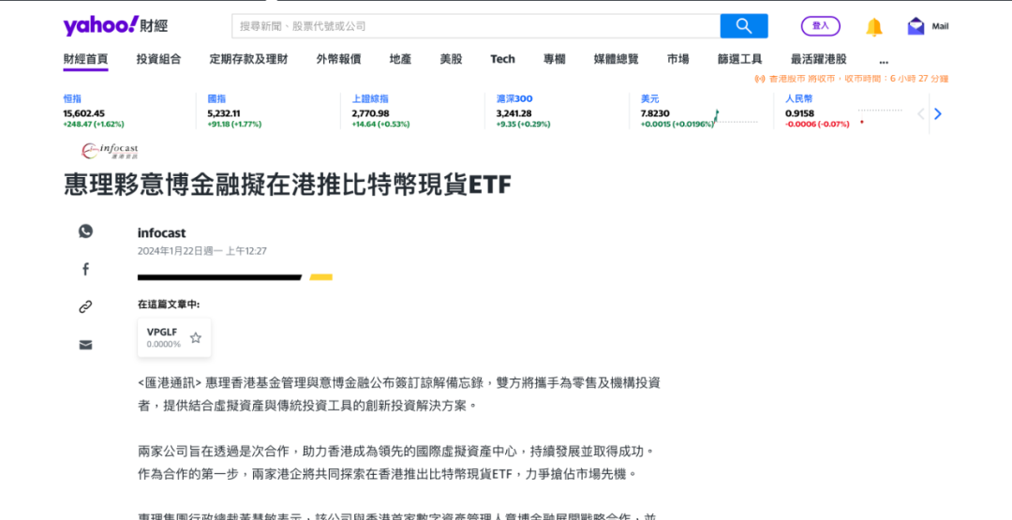Screen dimensions: 1012x520
Task: Open the 財經首頁 tab
Action: tap(85, 59)
